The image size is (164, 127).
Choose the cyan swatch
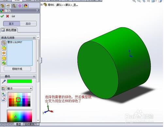click(x=21, y=100)
